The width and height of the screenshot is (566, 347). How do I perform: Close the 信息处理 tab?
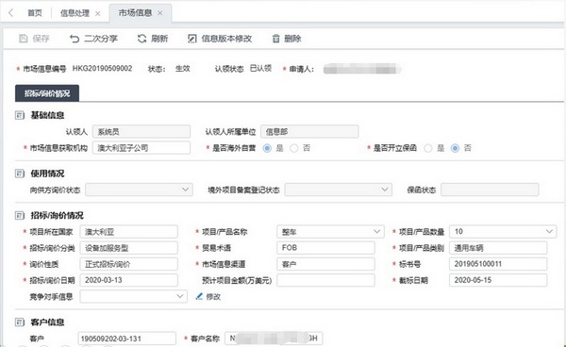tap(97, 14)
